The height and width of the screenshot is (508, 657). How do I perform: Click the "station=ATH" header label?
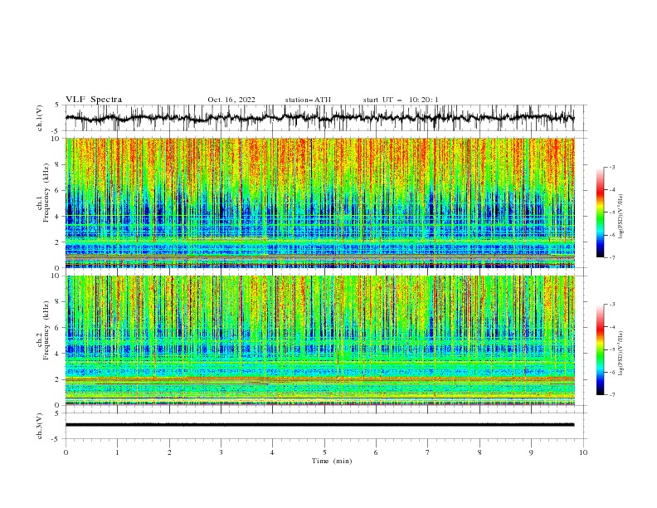point(308,100)
